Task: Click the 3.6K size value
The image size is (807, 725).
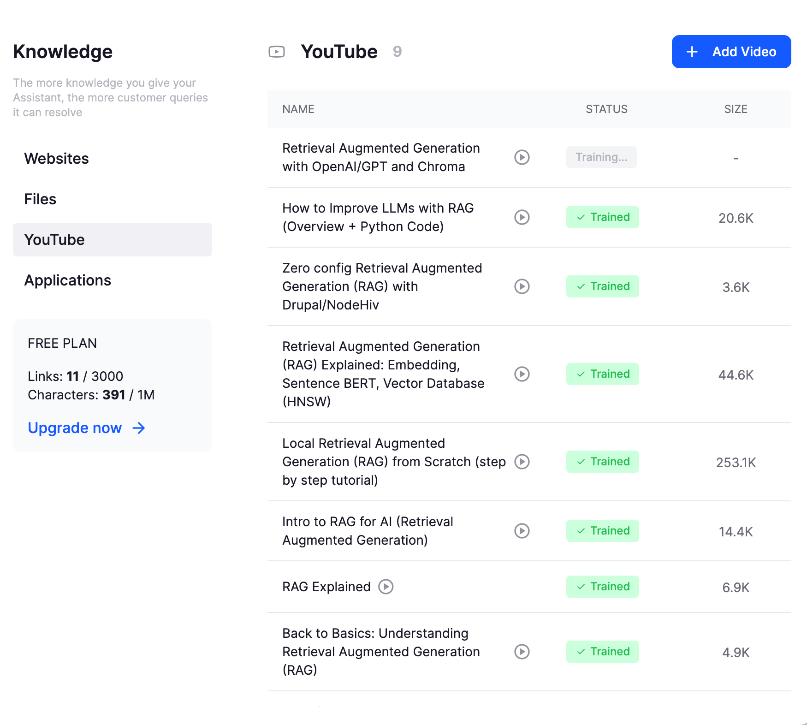Action: [x=736, y=287]
